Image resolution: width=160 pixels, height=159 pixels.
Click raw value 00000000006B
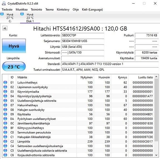click(x=143, y=132)
